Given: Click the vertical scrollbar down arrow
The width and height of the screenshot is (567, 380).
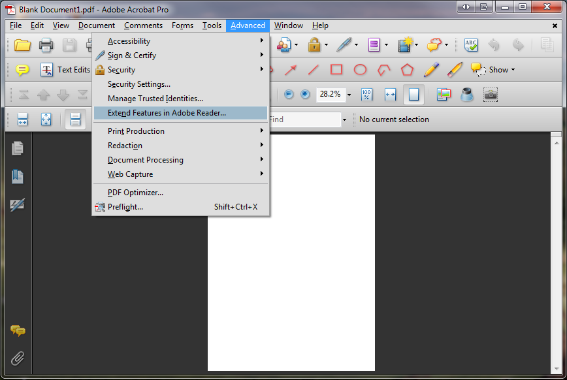Looking at the screenshot, I should tap(557, 369).
